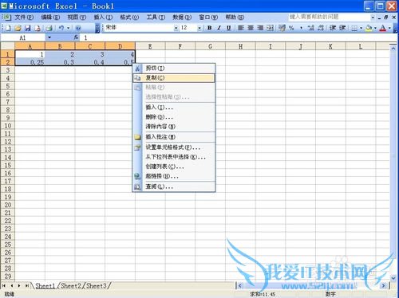Choose 复制 (Copy) from context menu
This screenshot has height=298, width=399.
174,78
